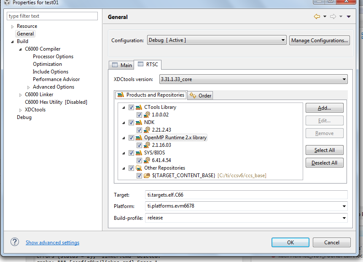Click the 2.1.16.03 version gear icon
The height and width of the screenshot is (262, 363).
tap(147, 145)
